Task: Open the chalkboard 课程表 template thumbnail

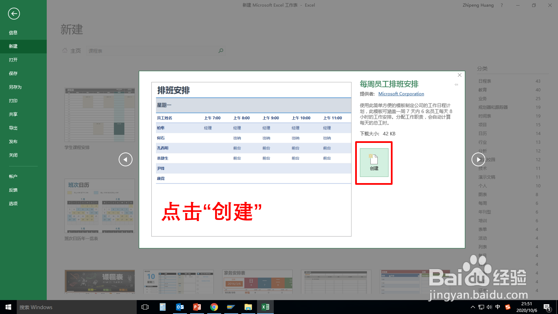Action: [x=100, y=281]
